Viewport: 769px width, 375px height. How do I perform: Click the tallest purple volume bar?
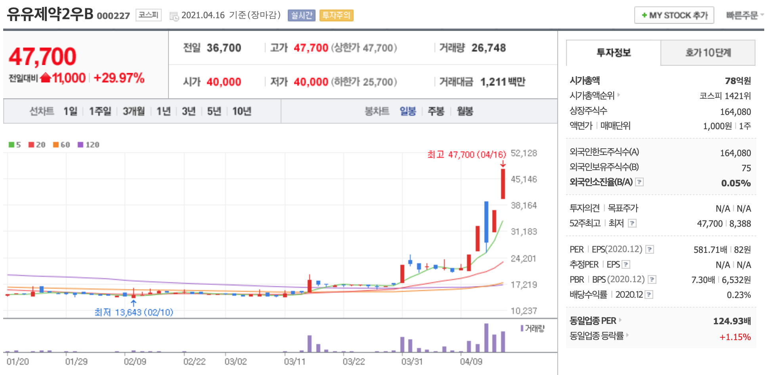(x=486, y=338)
